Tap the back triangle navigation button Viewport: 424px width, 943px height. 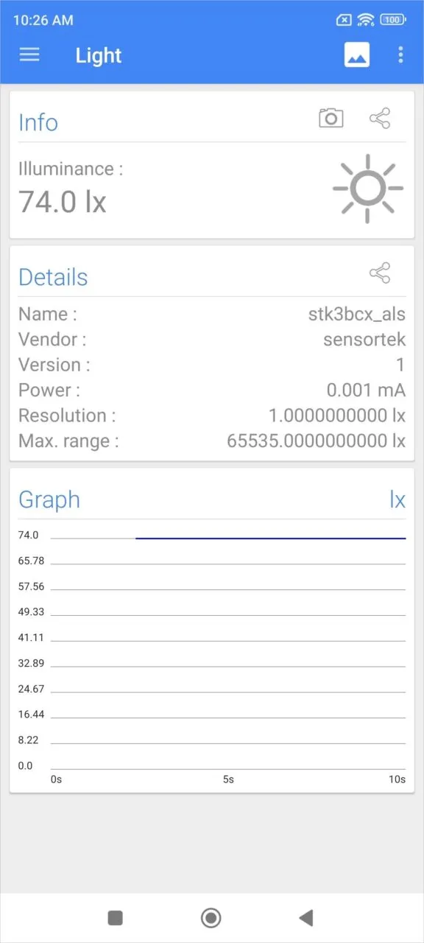307,917
